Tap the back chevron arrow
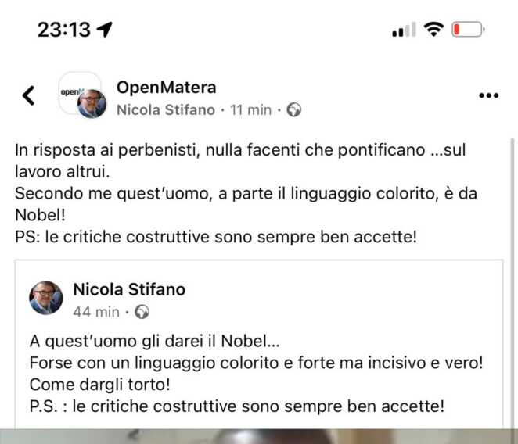 tap(29, 96)
